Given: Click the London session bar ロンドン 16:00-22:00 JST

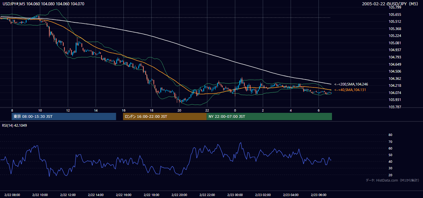Looking at the screenshot, I should pyautogui.click(x=164, y=116).
